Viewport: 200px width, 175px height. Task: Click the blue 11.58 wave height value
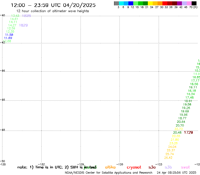[9, 35]
